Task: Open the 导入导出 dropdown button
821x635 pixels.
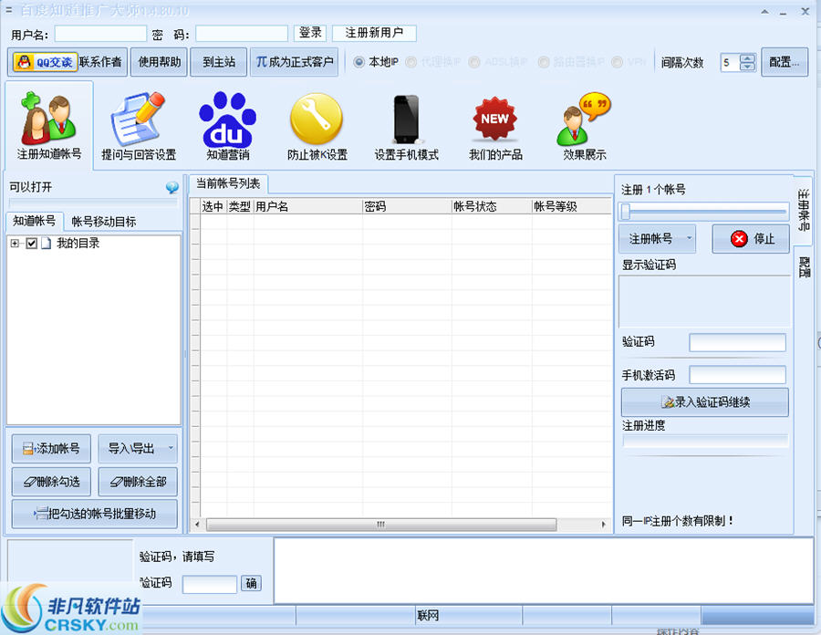Action: (x=139, y=448)
